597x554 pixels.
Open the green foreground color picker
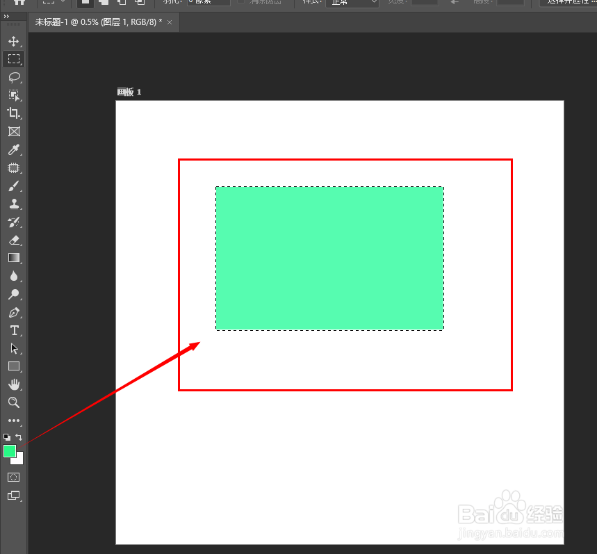click(x=9, y=451)
